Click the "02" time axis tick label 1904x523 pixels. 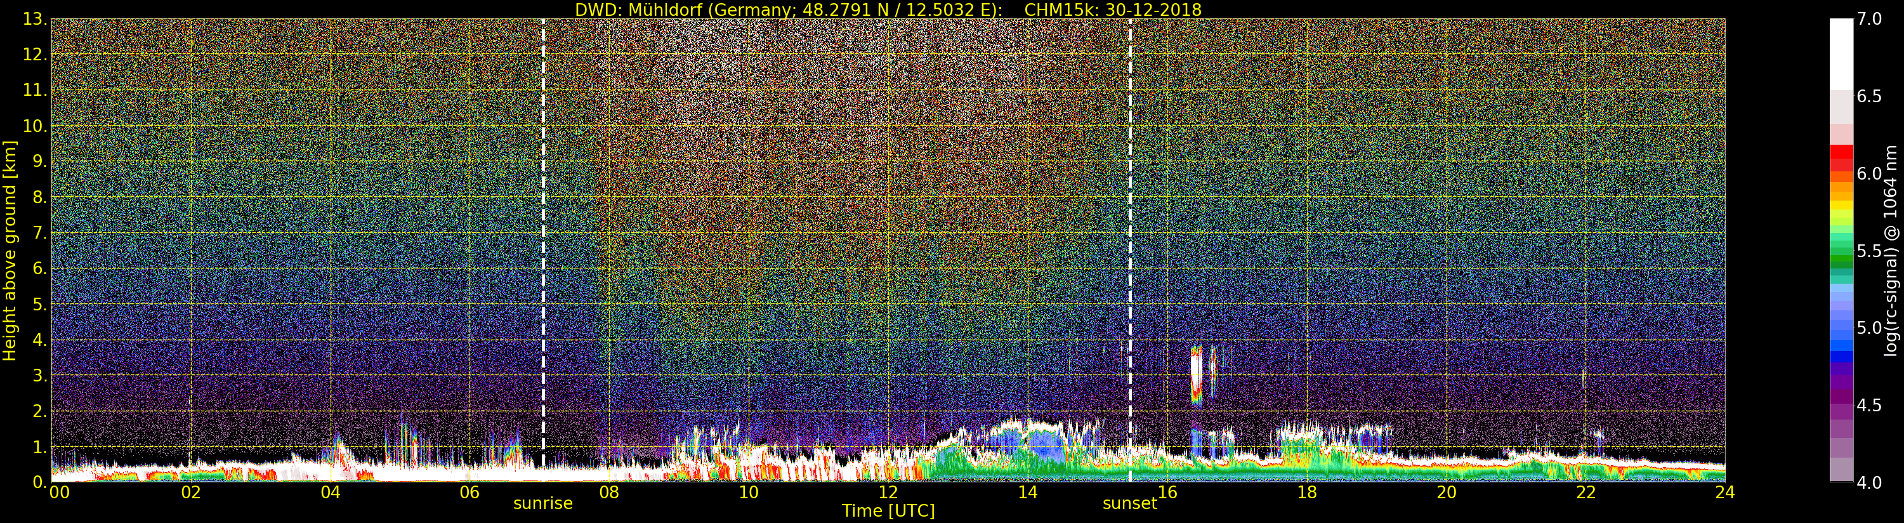191,493
